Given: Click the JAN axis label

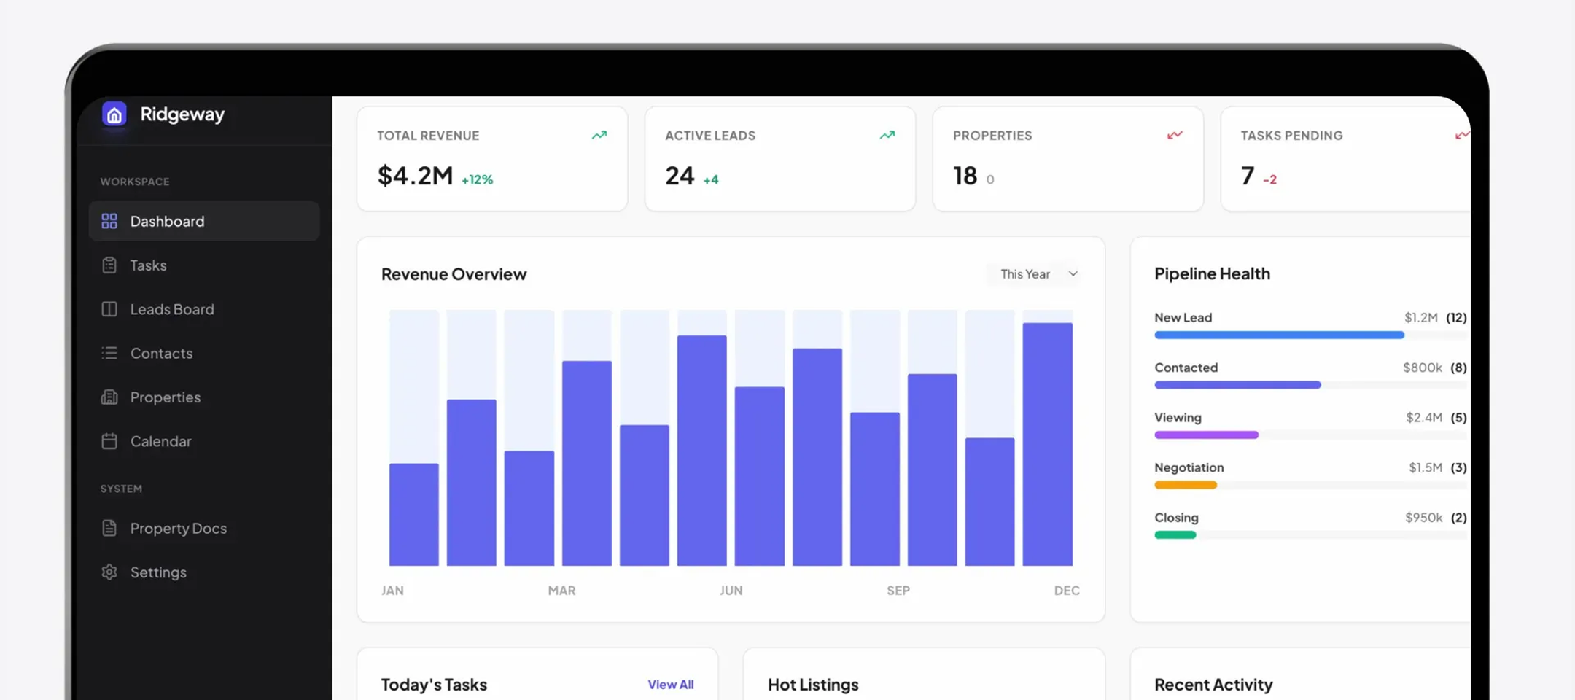Looking at the screenshot, I should [392, 591].
